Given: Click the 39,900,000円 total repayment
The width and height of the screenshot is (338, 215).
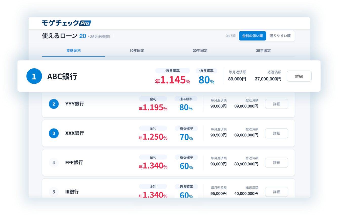Looking at the screenshot, I should (x=246, y=164).
